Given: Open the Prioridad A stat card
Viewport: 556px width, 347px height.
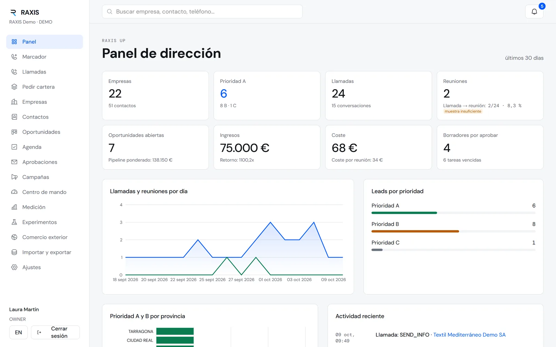Looking at the screenshot, I should coord(267,96).
